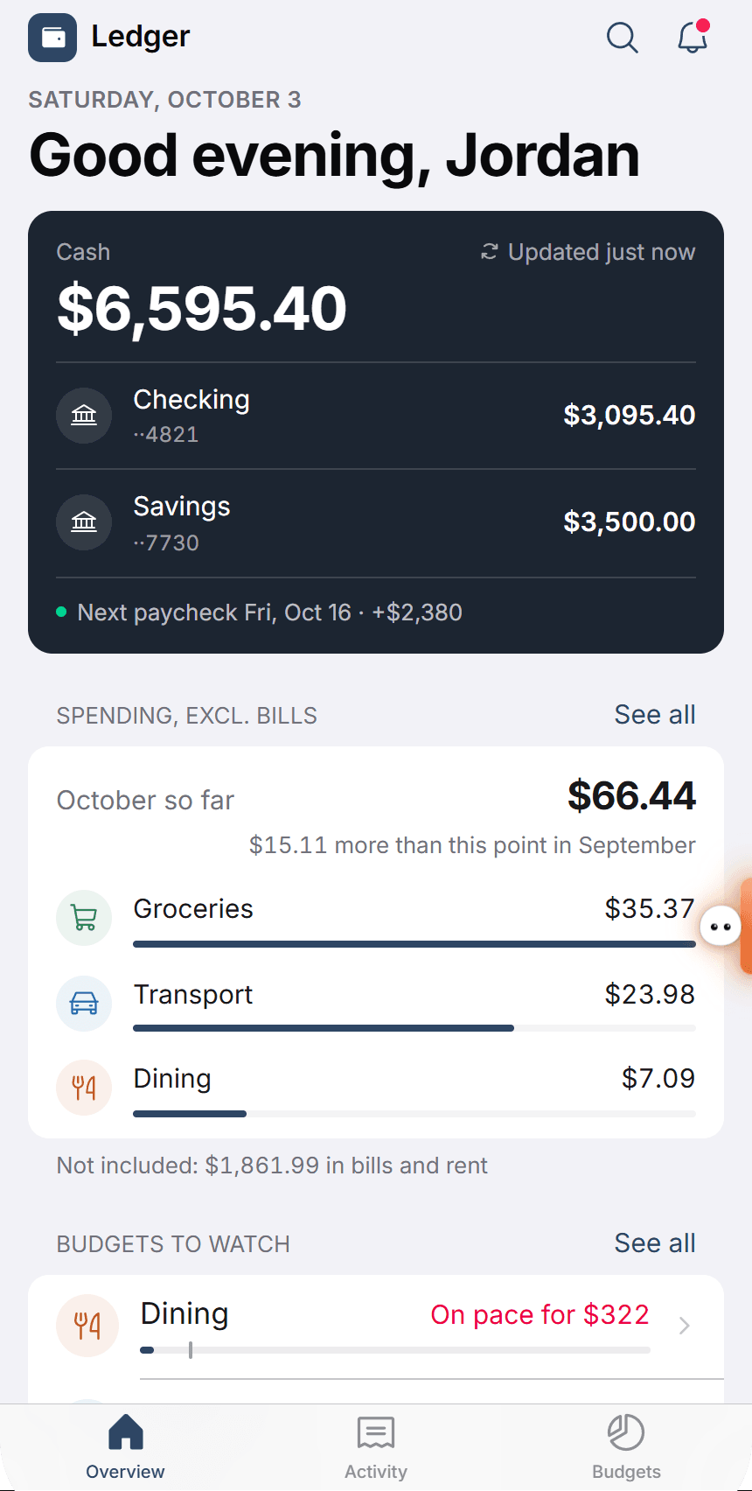The width and height of the screenshot is (752, 1491).
Task: Click the floating eyes widget at the right edge
Action: point(721,927)
